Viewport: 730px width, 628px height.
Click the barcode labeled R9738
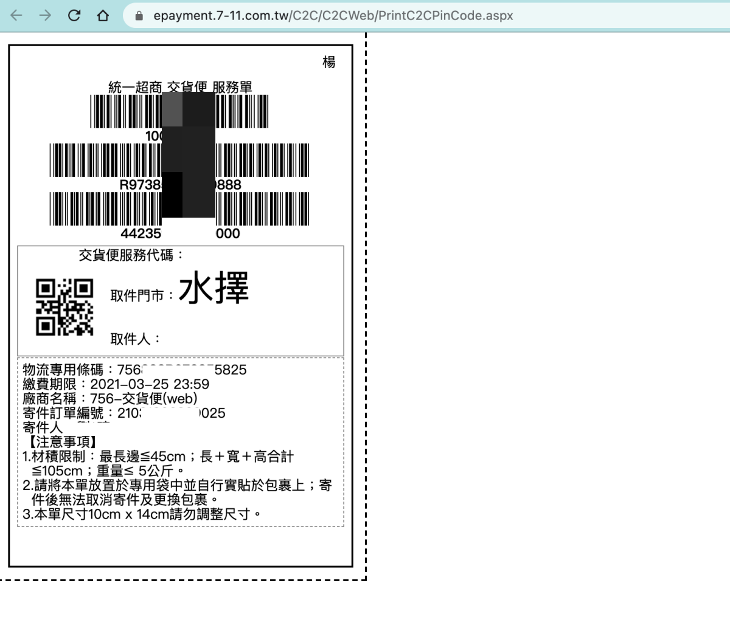click(x=179, y=160)
